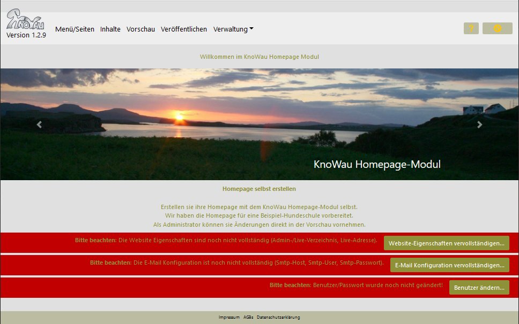This screenshot has width=519, height=324.
Task: Expand the Verwaltung dropdown menu
Action: [233, 29]
